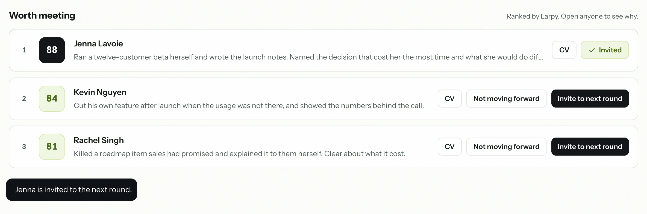
Task: Click the checkmark on the Invited badge
Action: click(x=592, y=50)
